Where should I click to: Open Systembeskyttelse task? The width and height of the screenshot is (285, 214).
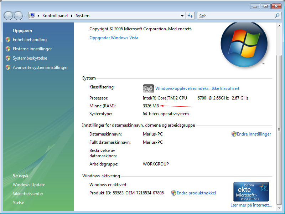pos(30,58)
